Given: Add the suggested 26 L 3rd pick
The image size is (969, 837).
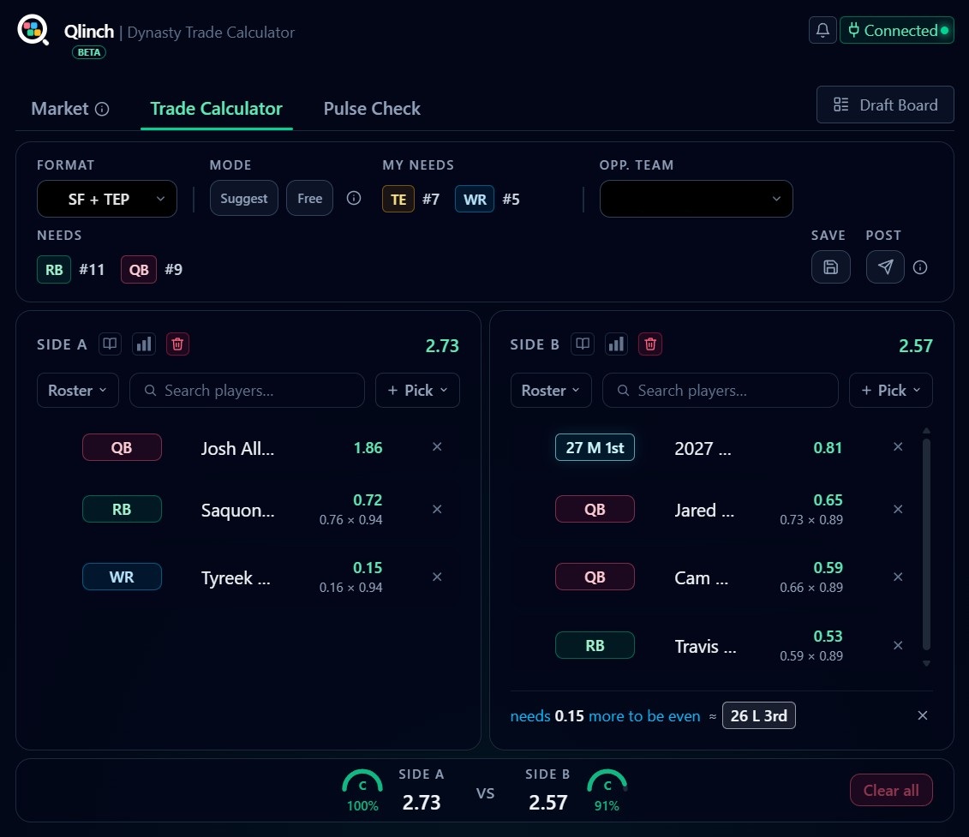Looking at the screenshot, I should tap(758, 716).
